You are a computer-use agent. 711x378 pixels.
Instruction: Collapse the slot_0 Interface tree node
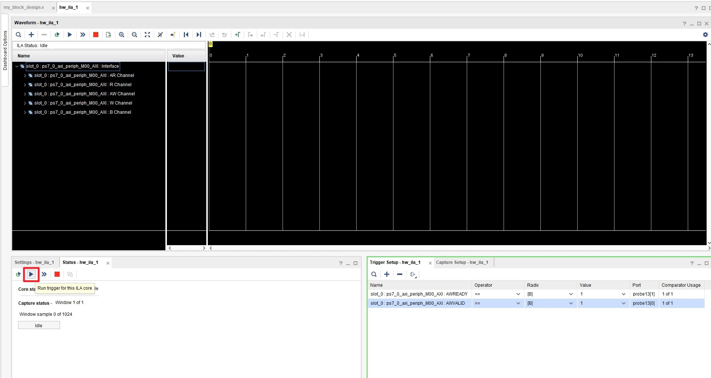[17, 66]
